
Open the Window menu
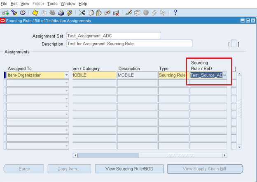click(x=68, y=4)
